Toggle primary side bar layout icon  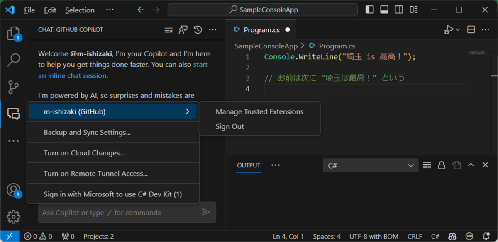[369, 10]
